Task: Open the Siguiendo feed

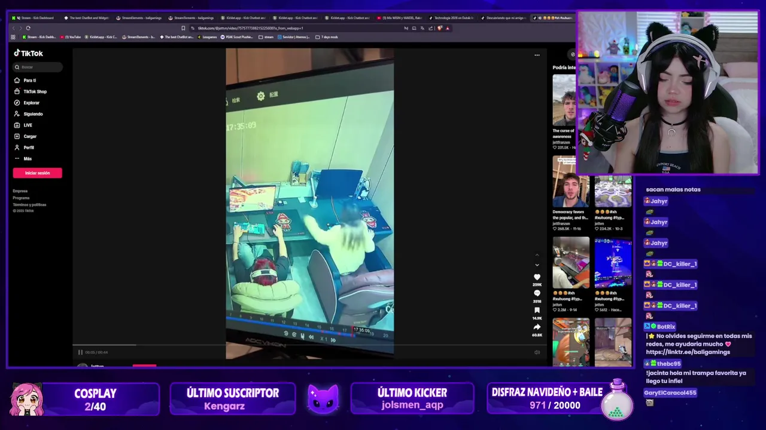Action: tap(29, 114)
